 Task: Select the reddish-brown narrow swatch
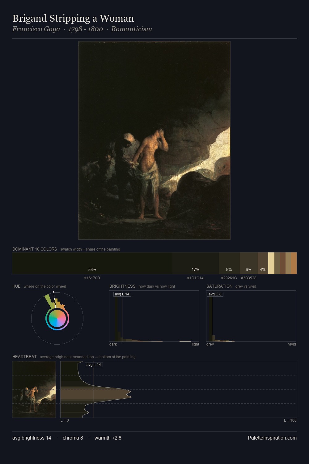coord(283,263)
